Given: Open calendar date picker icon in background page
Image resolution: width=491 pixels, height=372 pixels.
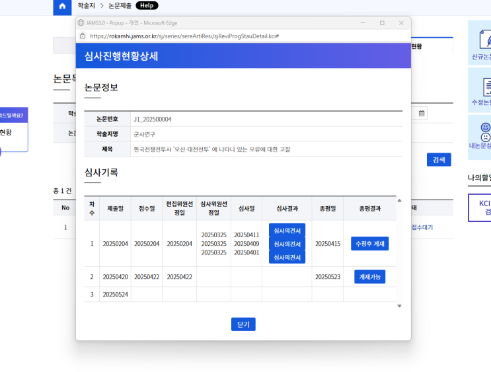Looking at the screenshot, I should (422, 114).
